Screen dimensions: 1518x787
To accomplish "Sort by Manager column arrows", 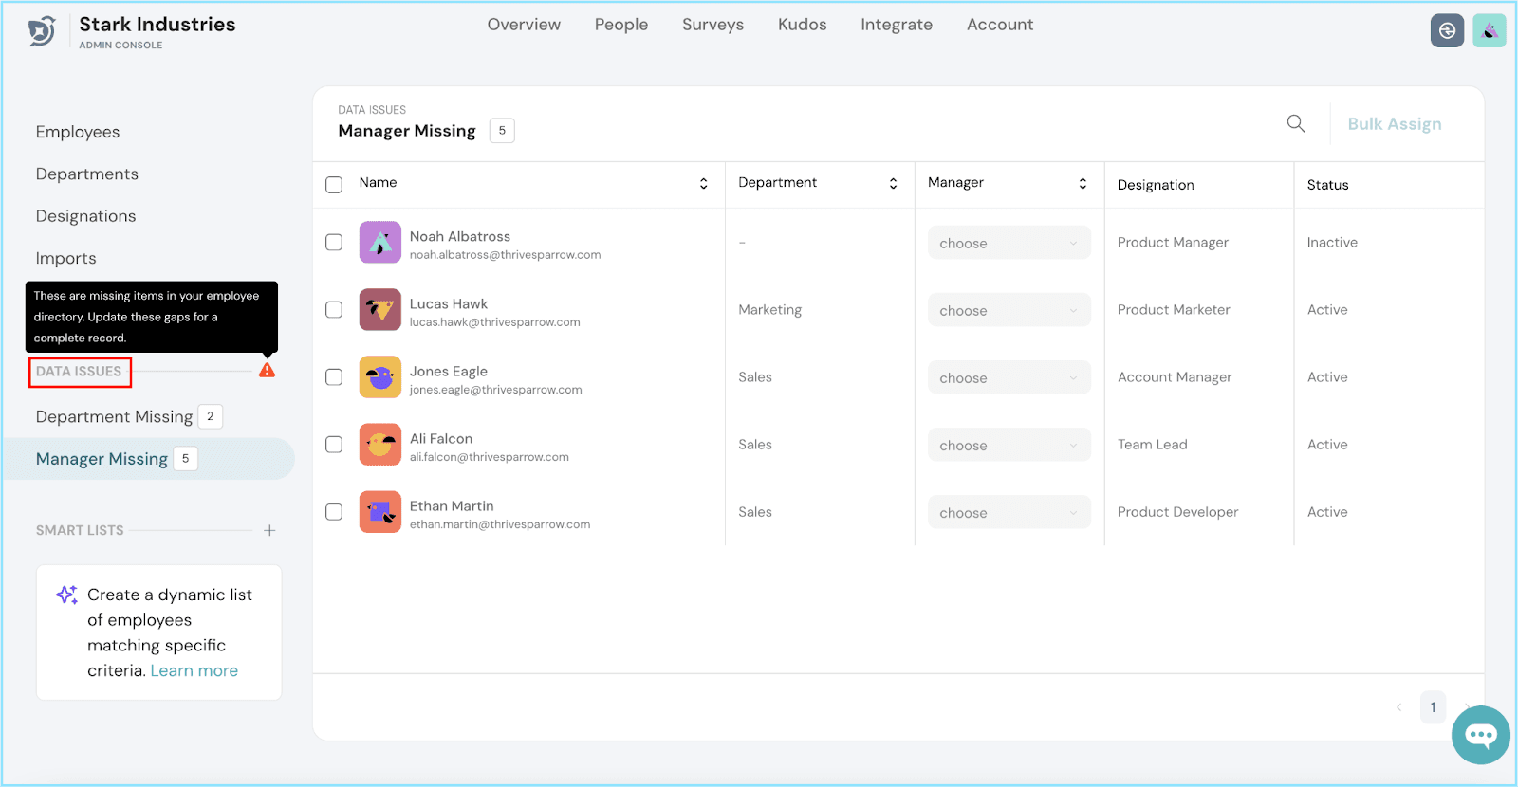I will pos(1083,183).
